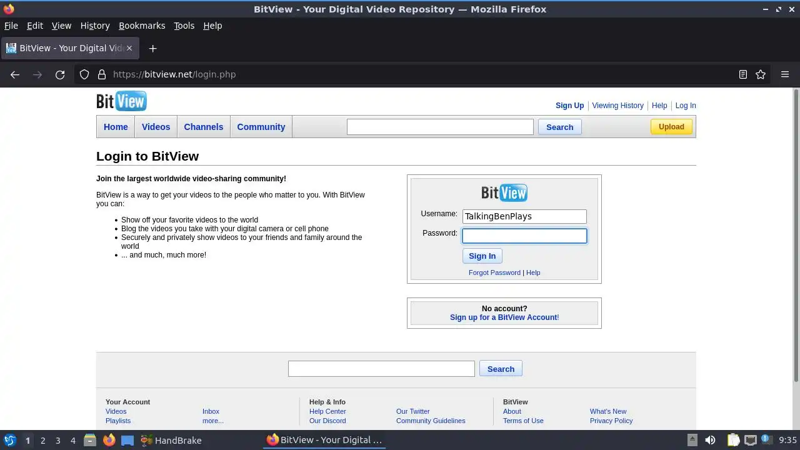Open the Tools menu
800x450 pixels.
click(184, 26)
